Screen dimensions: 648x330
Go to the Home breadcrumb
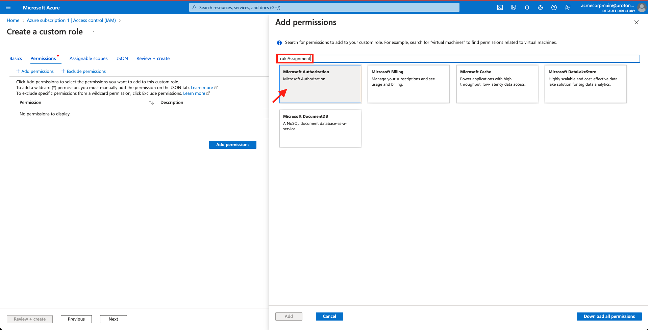coord(13,20)
